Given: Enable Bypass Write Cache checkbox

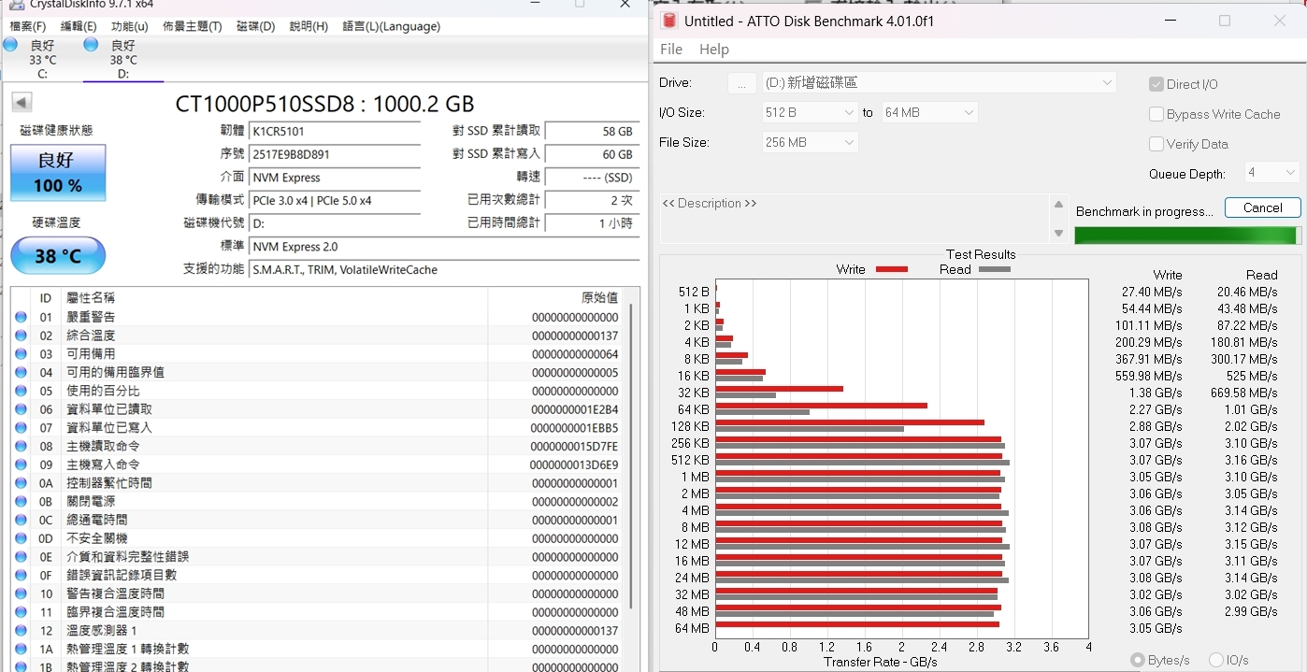Looking at the screenshot, I should click(x=1156, y=114).
